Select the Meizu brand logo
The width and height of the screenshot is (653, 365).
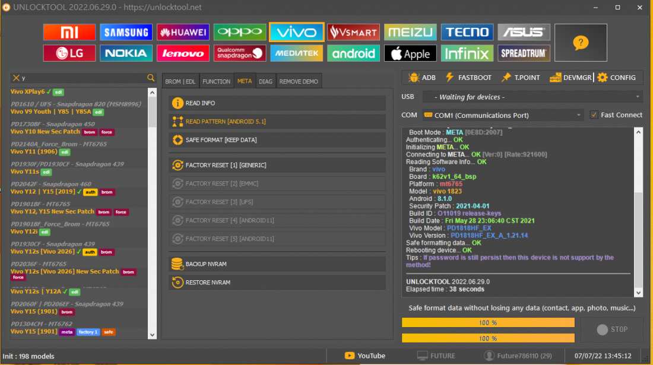(x=410, y=32)
